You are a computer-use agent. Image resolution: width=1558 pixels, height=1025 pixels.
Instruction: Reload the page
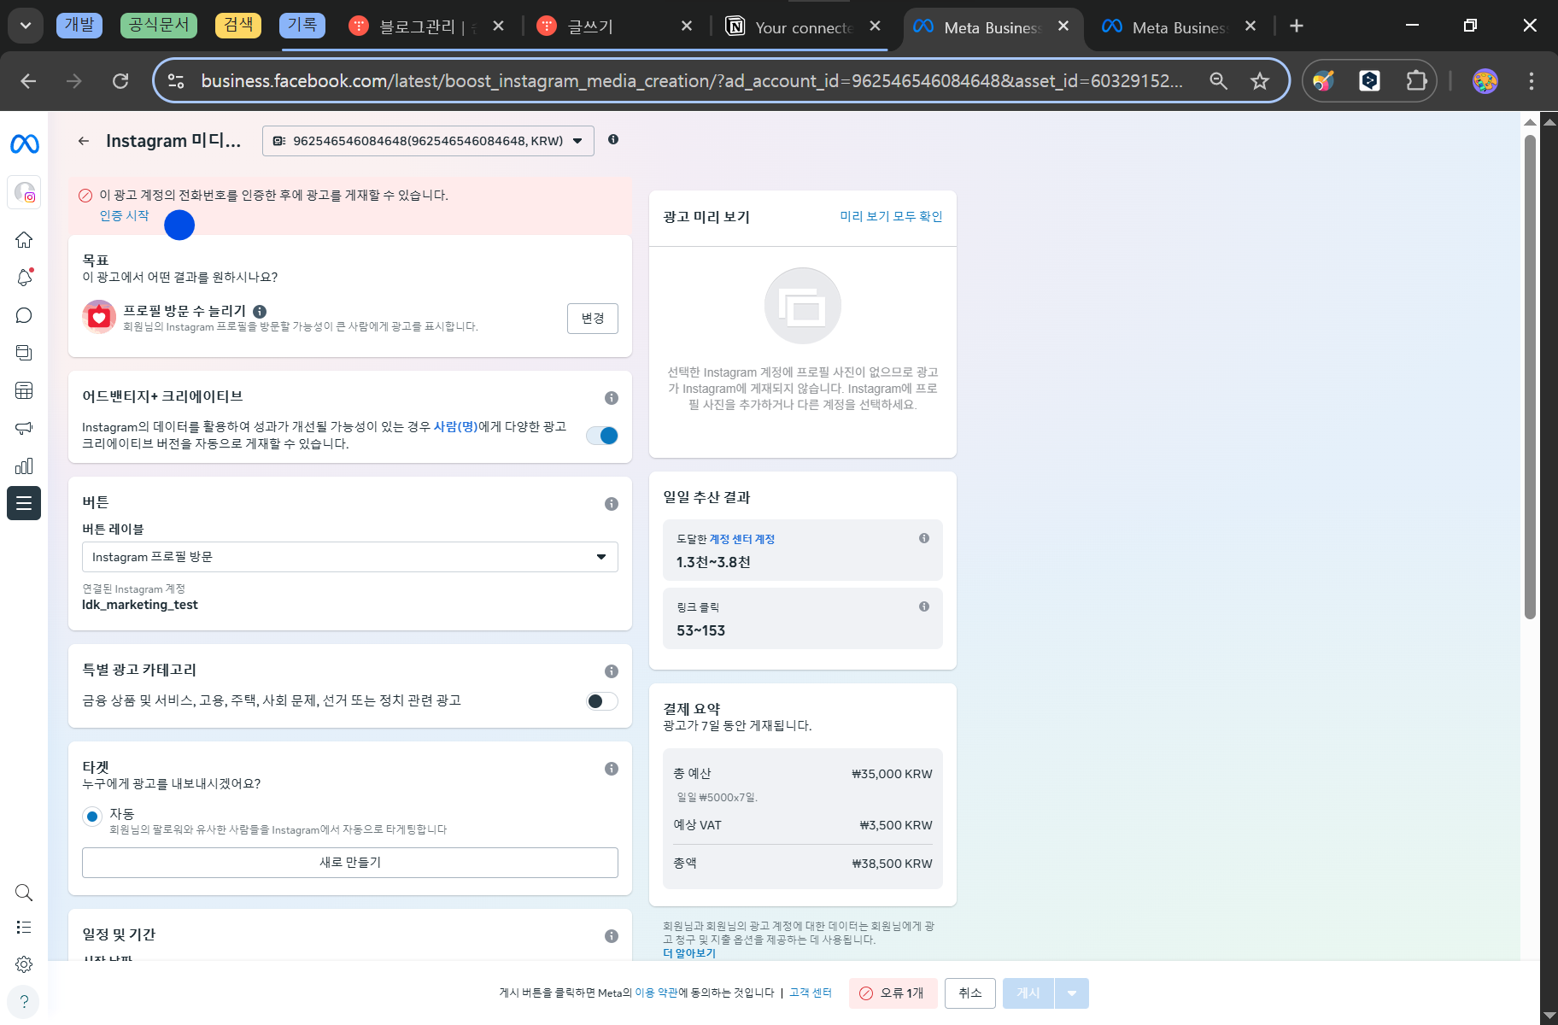[x=120, y=81]
